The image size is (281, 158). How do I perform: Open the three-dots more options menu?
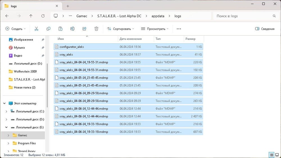[179, 29]
